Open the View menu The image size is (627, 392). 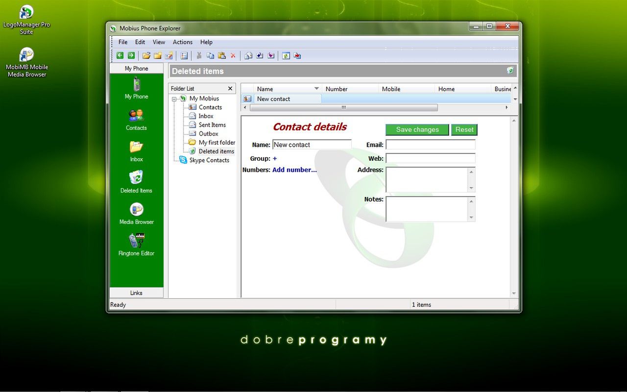158,42
